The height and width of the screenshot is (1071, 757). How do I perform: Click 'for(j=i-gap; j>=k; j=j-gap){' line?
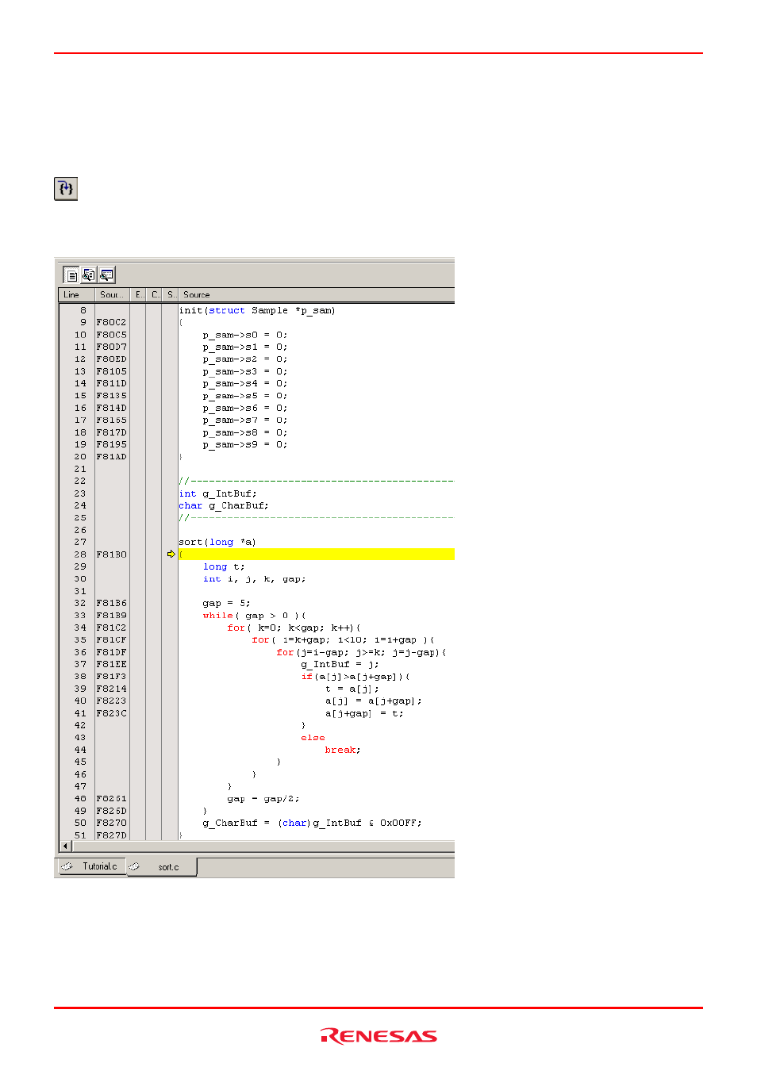[361, 652]
